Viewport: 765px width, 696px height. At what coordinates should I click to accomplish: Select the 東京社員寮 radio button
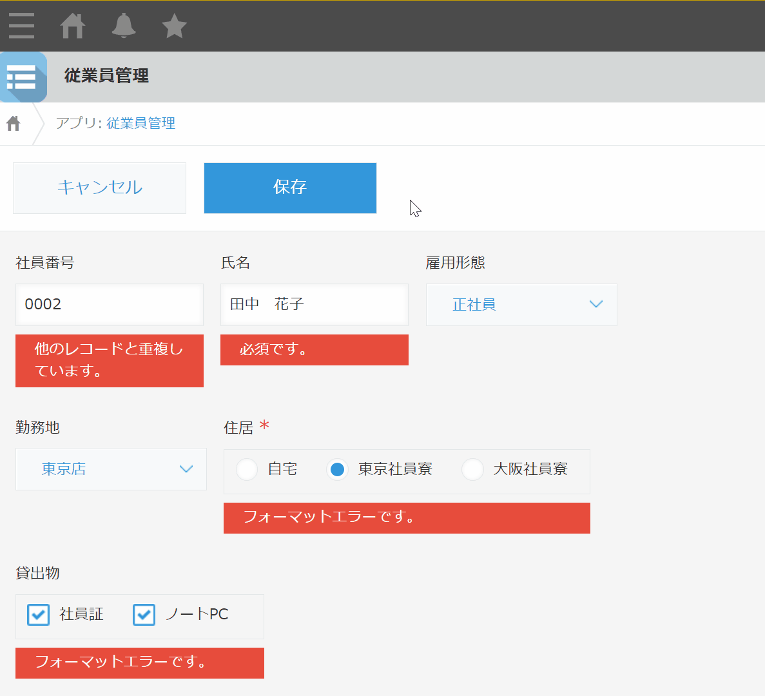tap(337, 469)
